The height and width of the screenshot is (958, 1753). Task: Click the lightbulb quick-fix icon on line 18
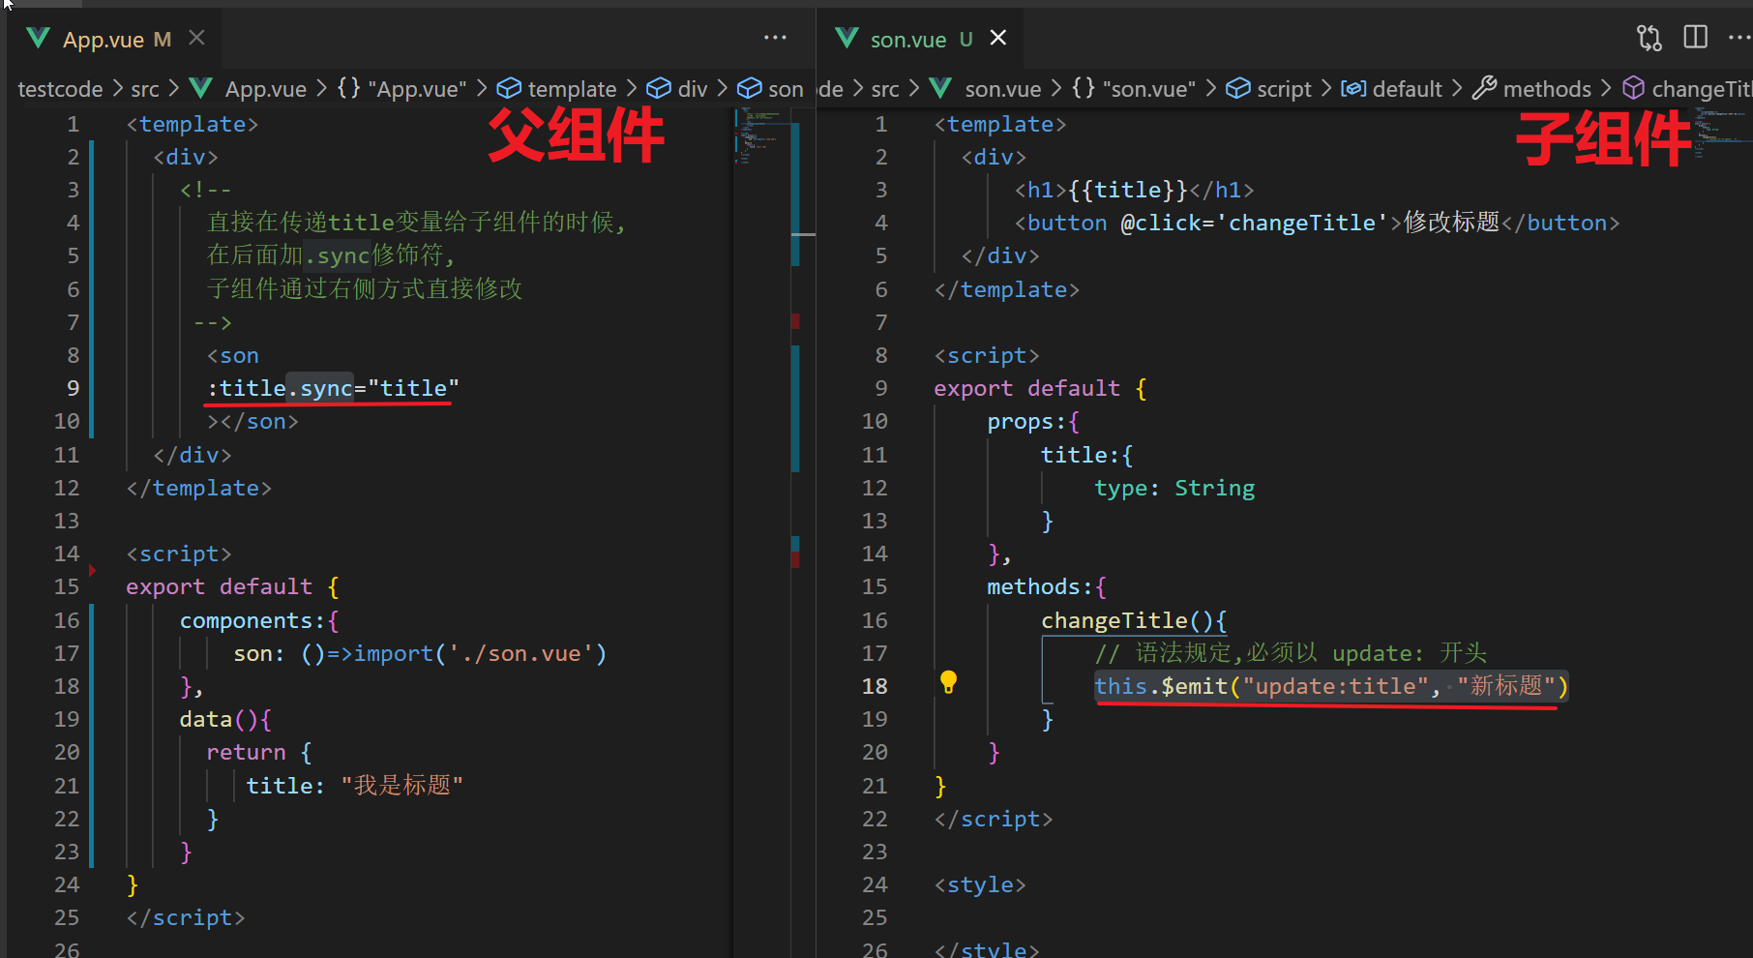(948, 682)
